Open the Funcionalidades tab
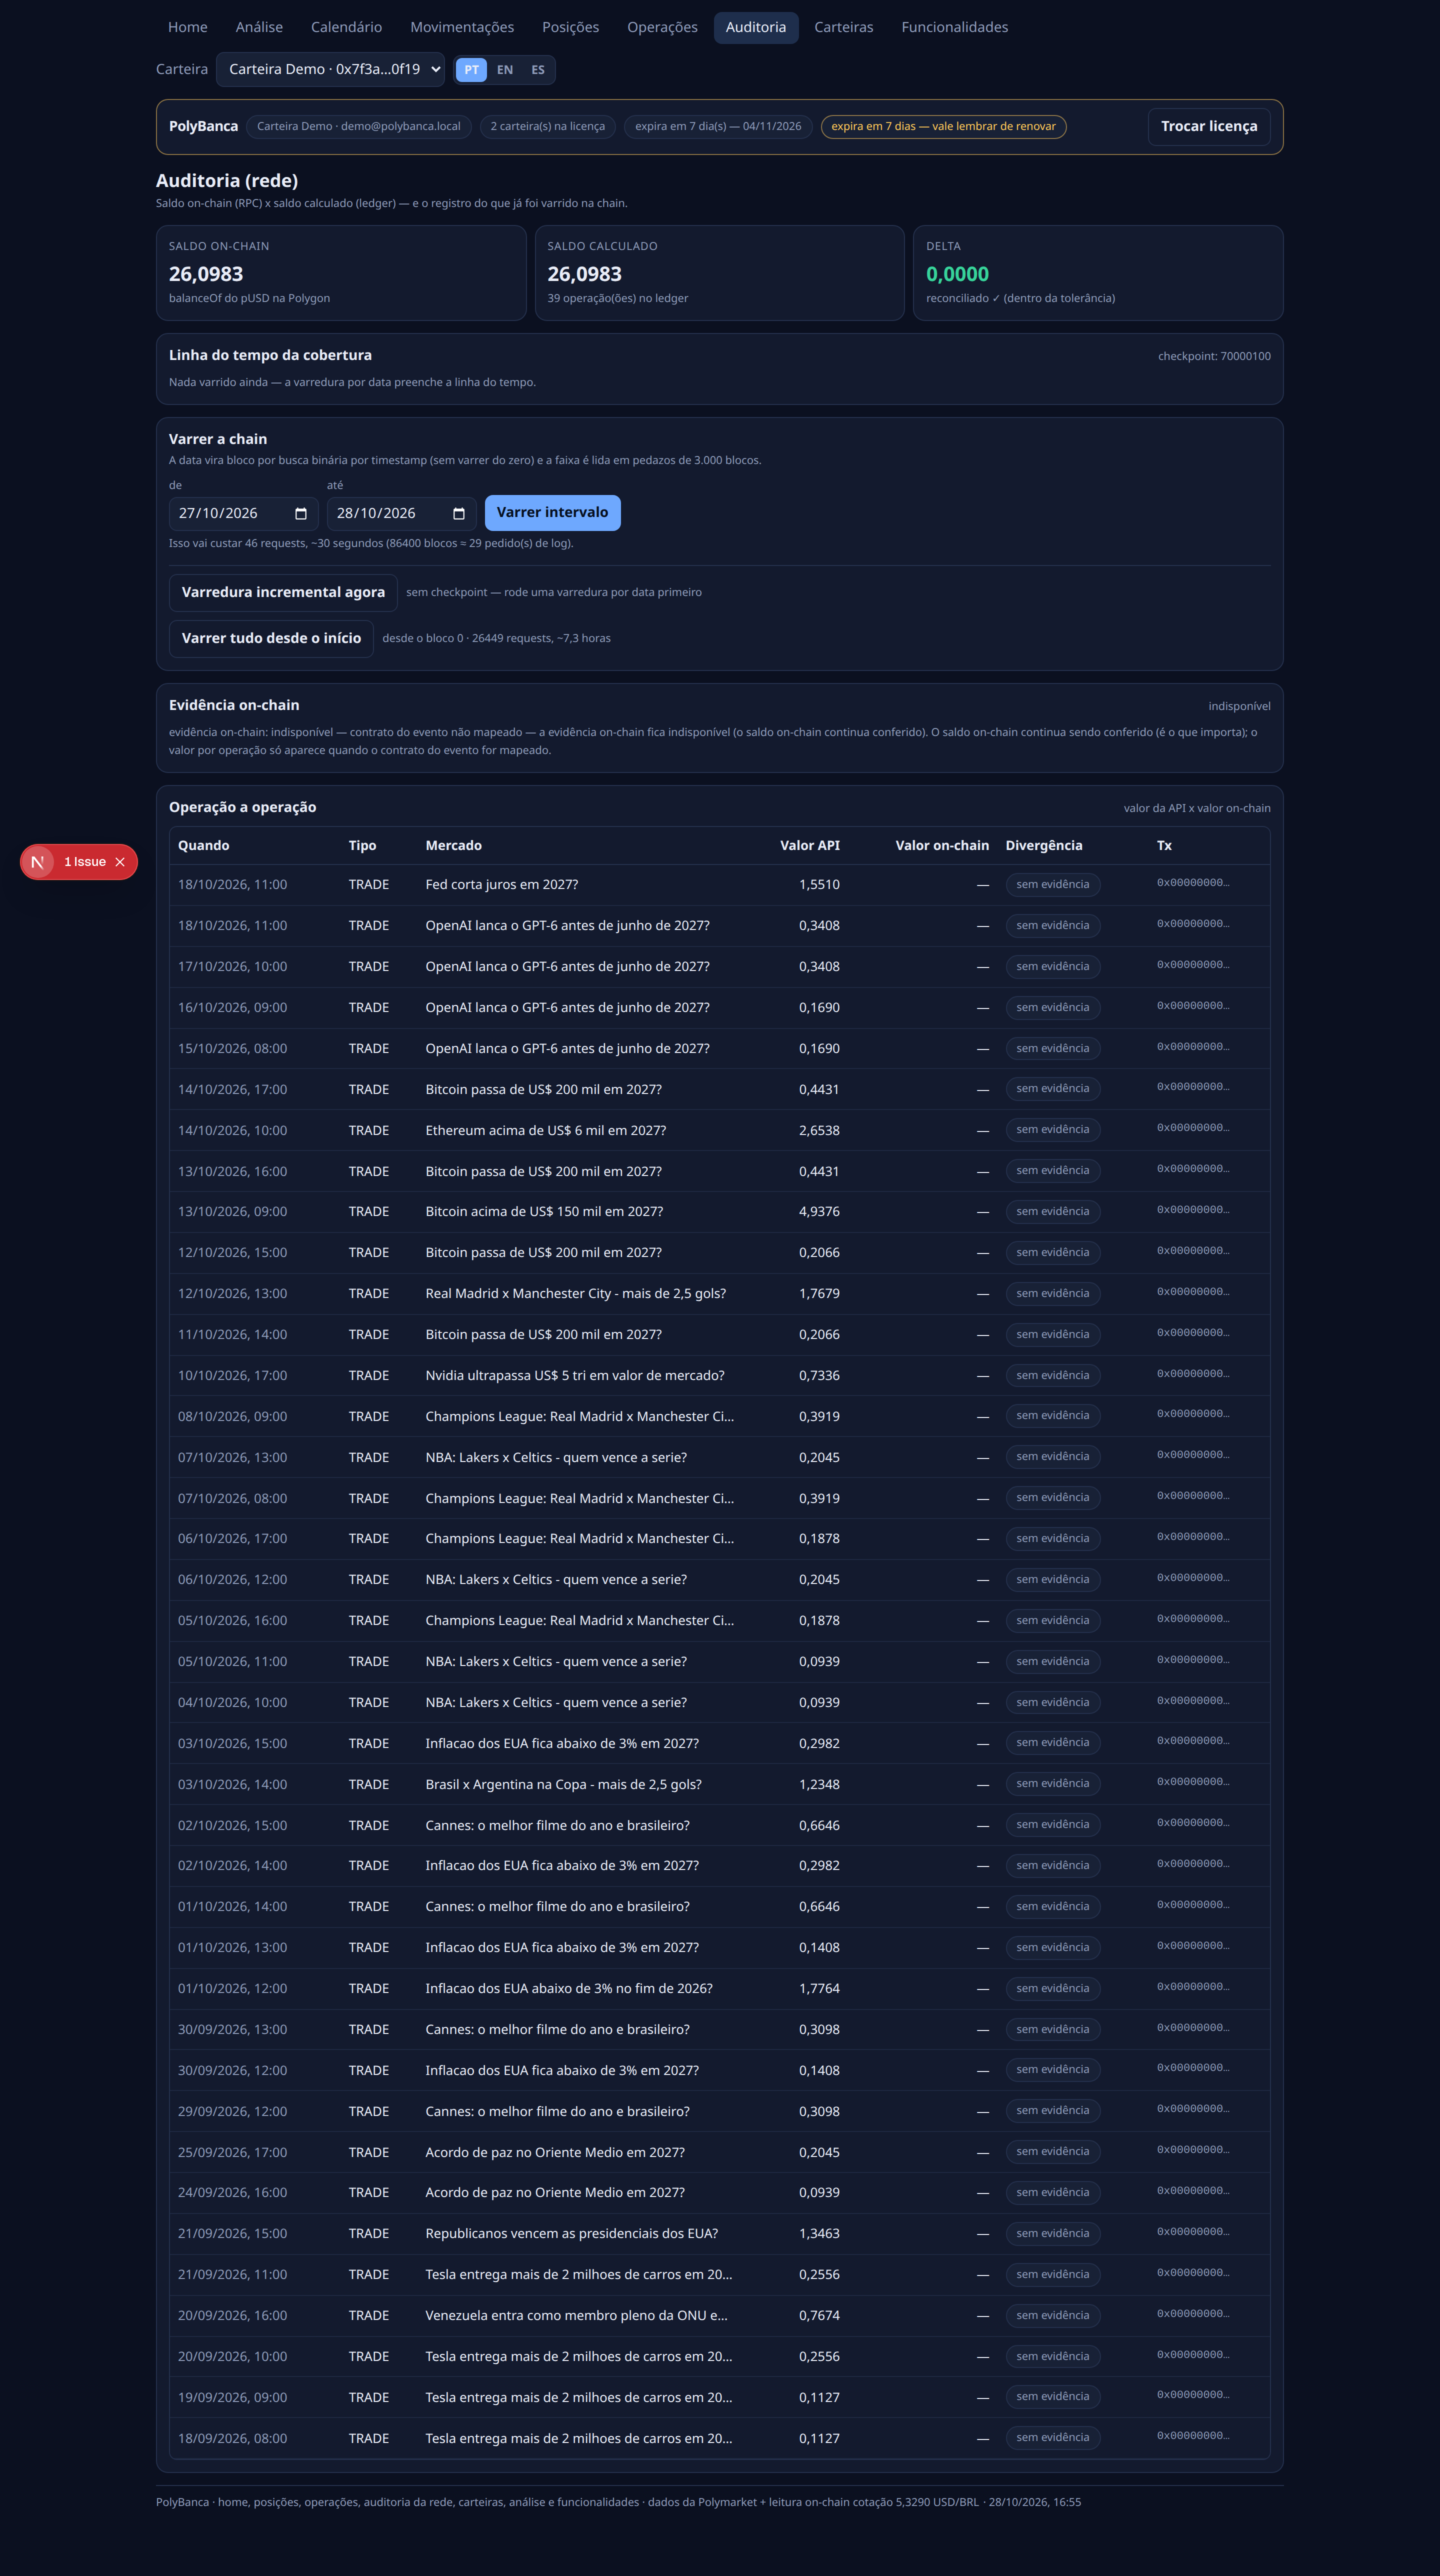Screen dimensions: 1440x2576 pyautogui.click(x=954, y=27)
